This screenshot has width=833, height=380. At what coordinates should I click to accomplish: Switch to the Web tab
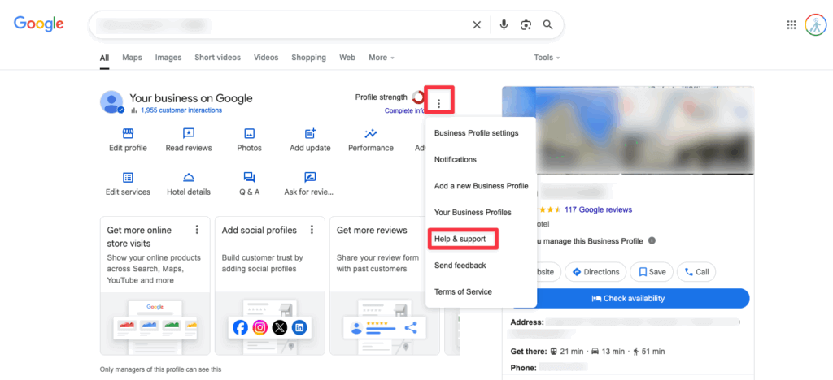point(347,57)
